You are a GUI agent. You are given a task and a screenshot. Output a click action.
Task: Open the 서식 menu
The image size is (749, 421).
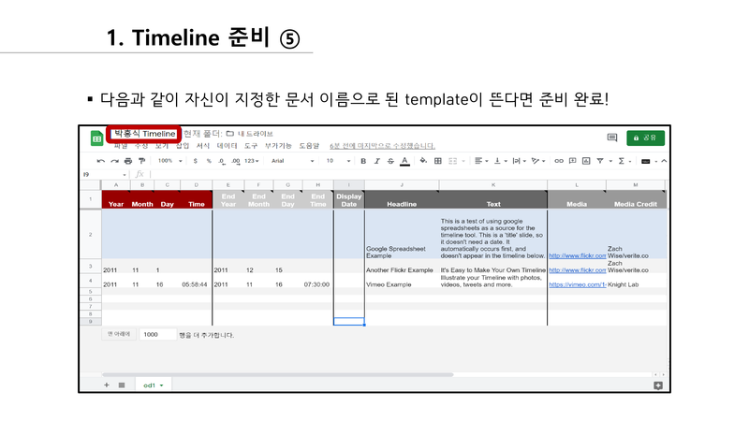pos(203,146)
